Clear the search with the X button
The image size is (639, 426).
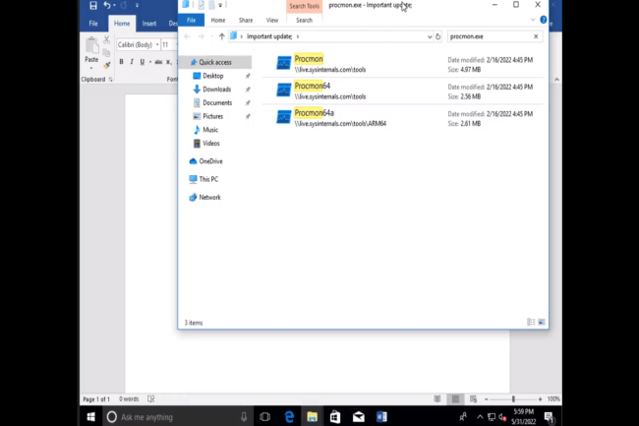[536, 36]
